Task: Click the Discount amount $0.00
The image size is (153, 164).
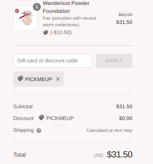Action: click(x=126, y=118)
